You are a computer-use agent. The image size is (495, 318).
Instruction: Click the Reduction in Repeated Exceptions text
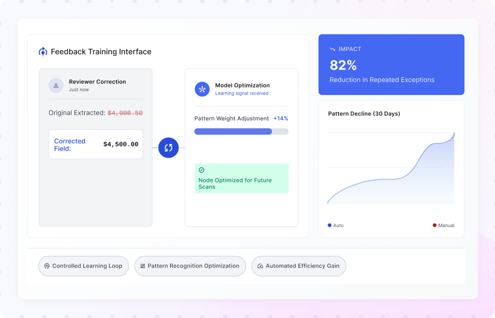(382, 80)
